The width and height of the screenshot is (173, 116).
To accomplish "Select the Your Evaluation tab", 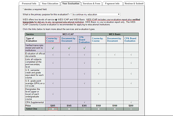I will [x=71, y=3].
